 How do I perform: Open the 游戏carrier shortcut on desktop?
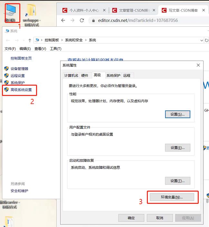(x=10, y=204)
